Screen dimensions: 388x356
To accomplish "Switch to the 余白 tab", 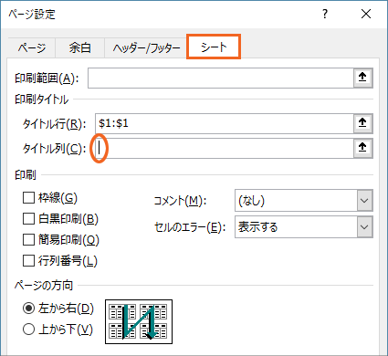I will point(79,47).
